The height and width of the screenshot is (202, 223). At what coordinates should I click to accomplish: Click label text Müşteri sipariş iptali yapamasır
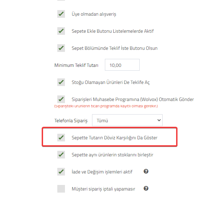coord(104,189)
